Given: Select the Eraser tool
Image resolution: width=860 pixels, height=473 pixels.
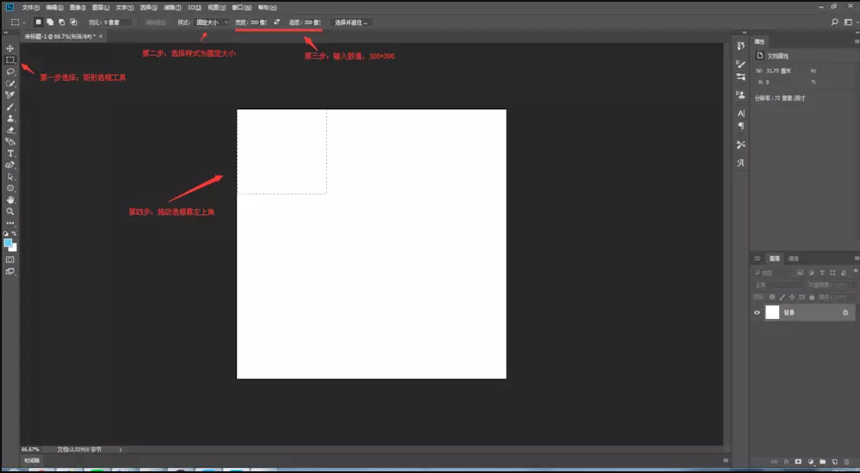Looking at the screenshot, I should click(9, 131).
